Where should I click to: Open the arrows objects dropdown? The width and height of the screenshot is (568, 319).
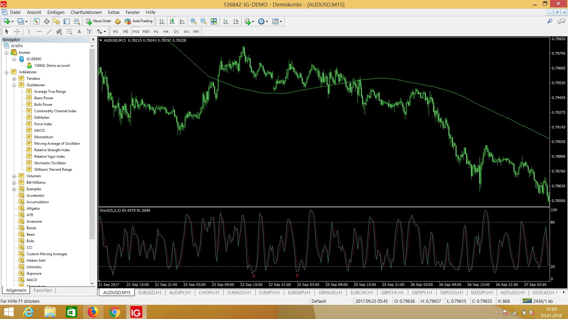105,32
